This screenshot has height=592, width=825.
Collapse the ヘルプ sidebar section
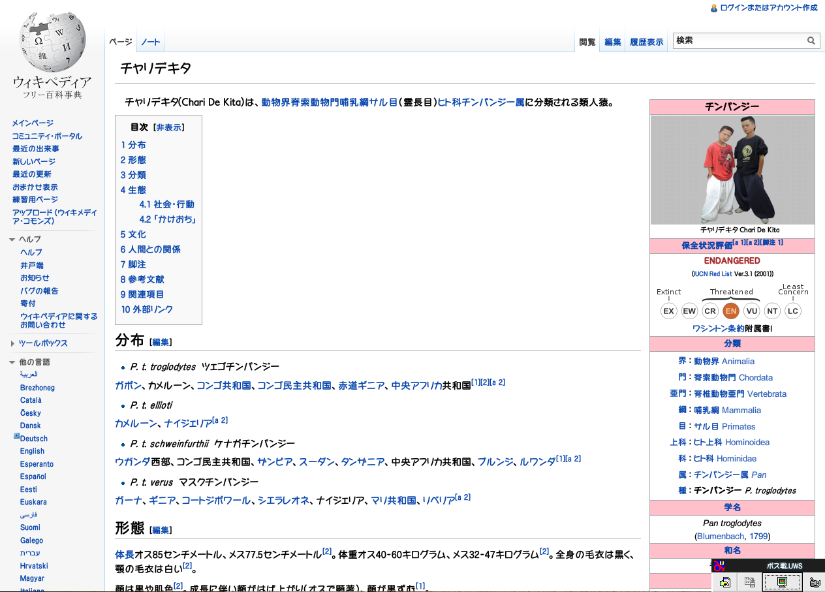coord(12,240)
